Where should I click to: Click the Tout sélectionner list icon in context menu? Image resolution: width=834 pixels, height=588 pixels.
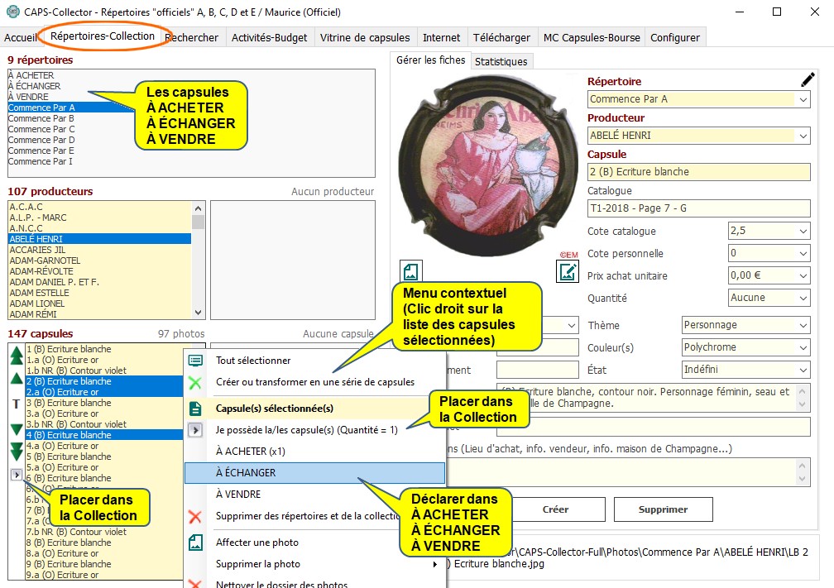point(196,361)
